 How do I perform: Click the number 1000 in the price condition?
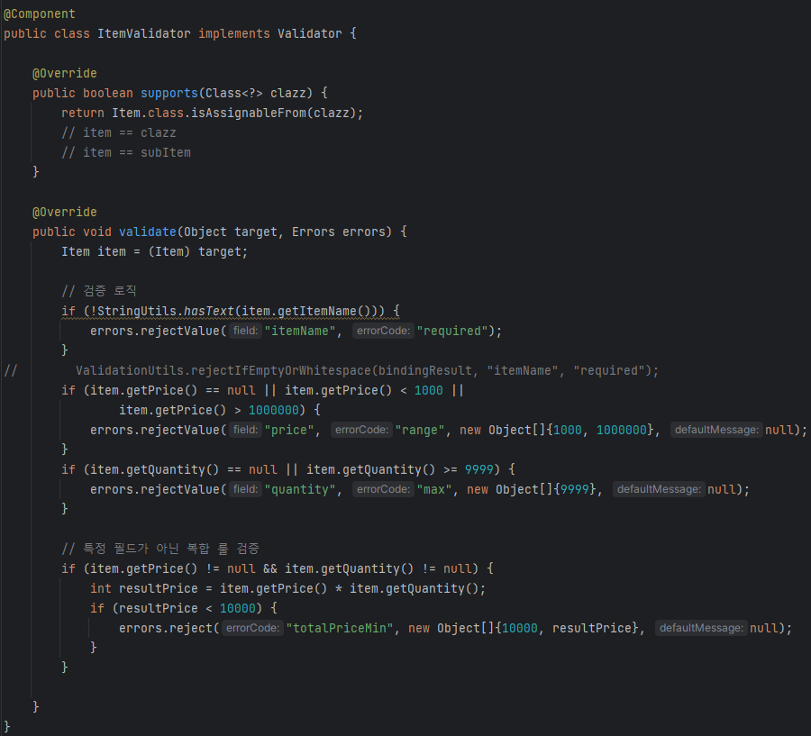[x=428, y=390]
